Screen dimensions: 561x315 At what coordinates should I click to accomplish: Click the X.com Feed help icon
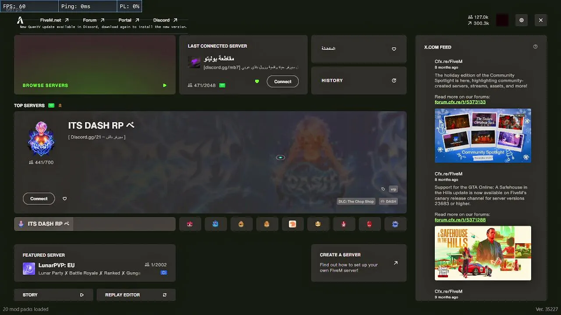[535, 47]
